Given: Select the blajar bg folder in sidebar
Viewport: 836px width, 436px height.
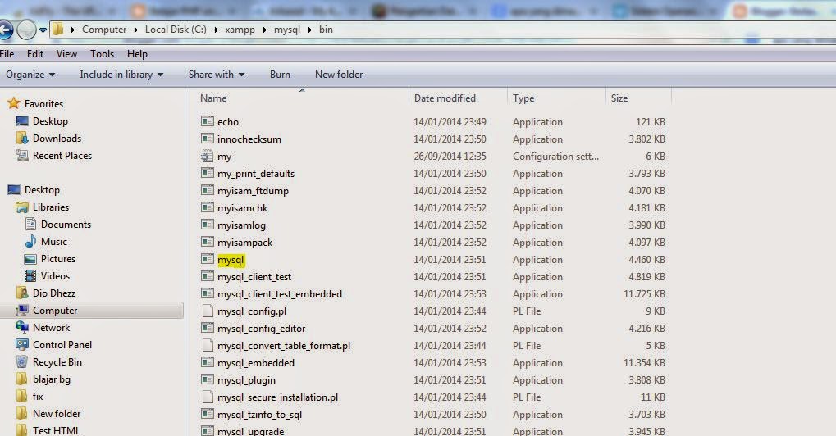Looking at the screenshot, I should click(51, 379).
